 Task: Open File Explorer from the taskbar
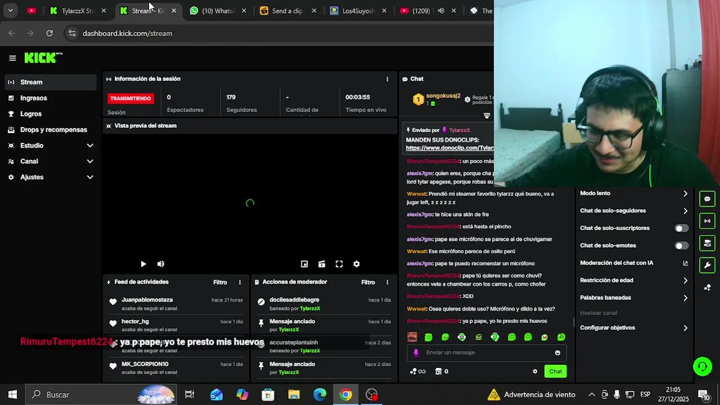(x=294, y=395)
